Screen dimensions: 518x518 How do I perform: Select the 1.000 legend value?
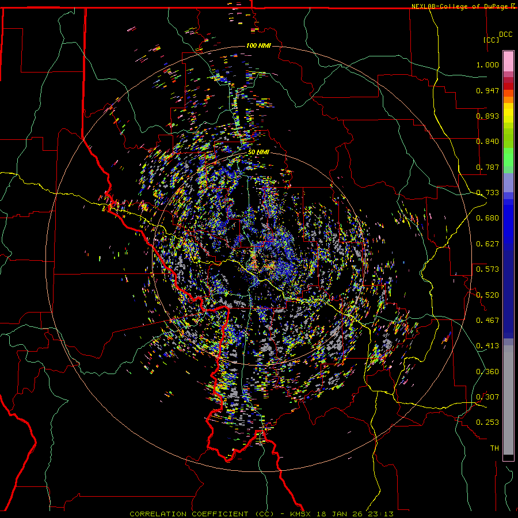click(487, 64)
